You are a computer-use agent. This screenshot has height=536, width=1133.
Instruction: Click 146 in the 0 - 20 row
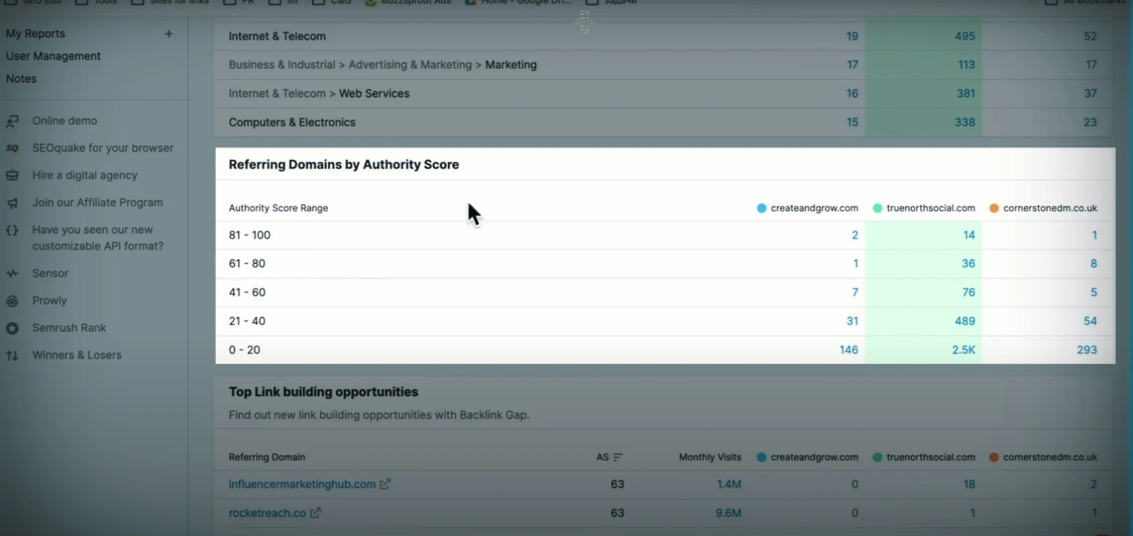coord(849,350)
